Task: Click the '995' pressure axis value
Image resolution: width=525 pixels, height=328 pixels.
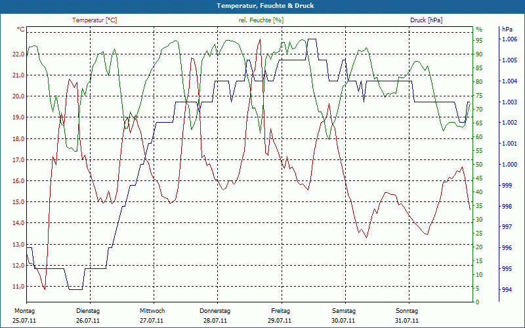Action: point(507,269)
